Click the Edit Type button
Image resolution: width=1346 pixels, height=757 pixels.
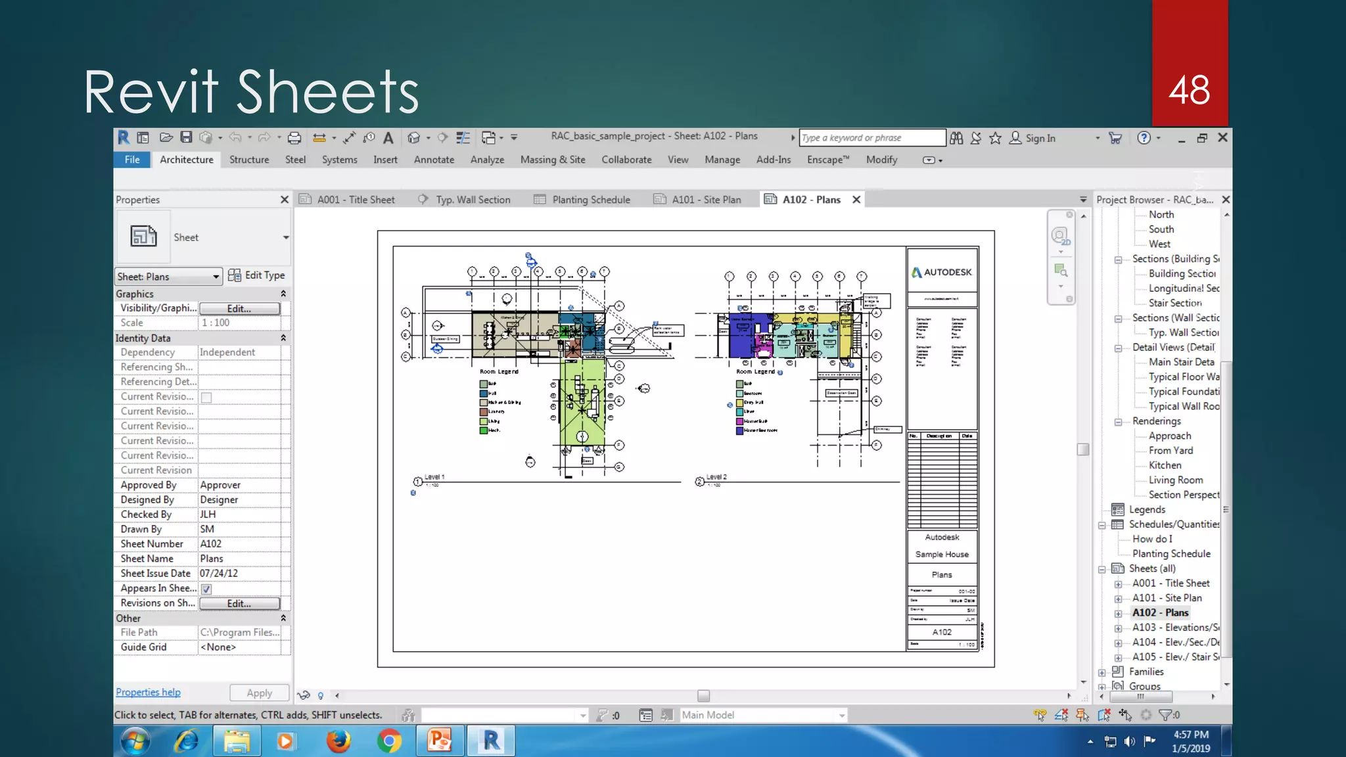click(x=256, y=275)
